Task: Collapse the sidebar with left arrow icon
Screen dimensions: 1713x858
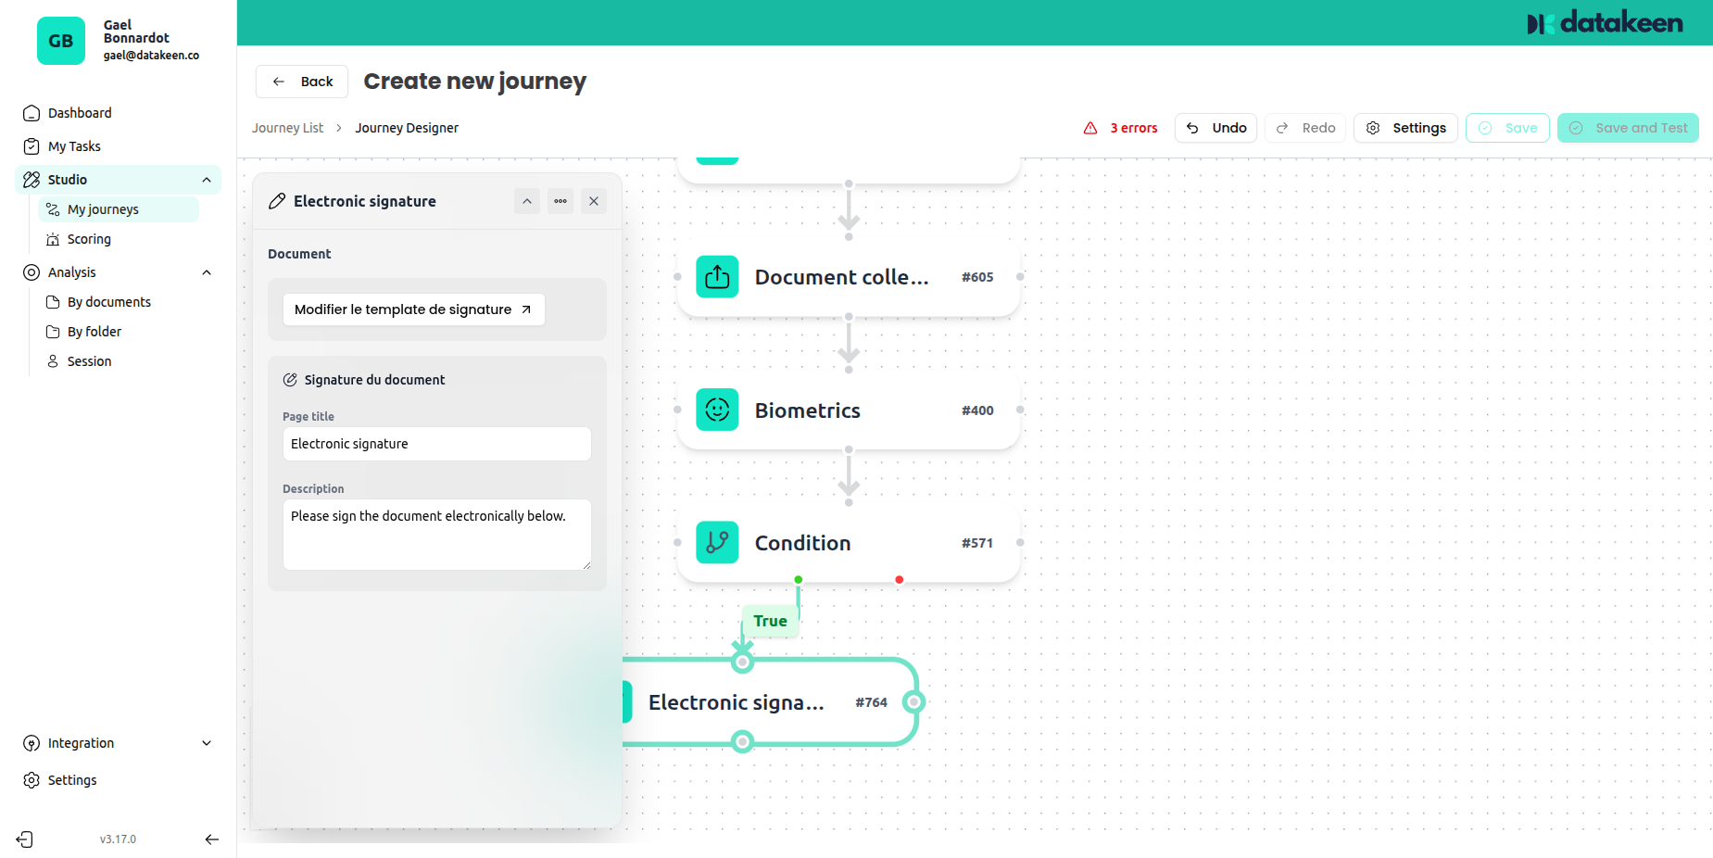Action: (212, 839)
